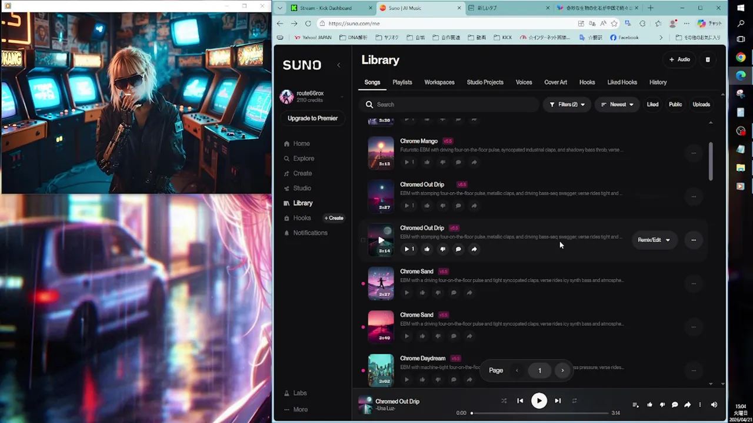Switch to the Playlists tab
753x423 pixels.
coord(402,82)
